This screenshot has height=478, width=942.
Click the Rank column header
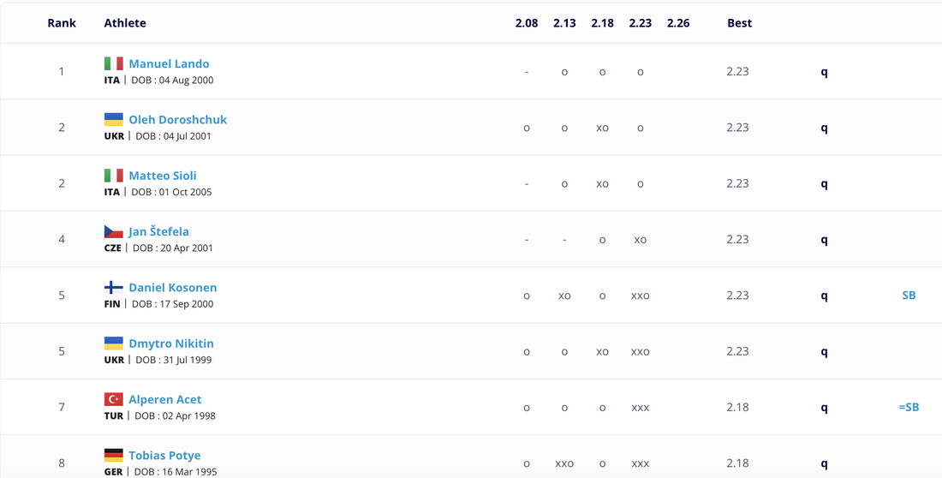62,23
